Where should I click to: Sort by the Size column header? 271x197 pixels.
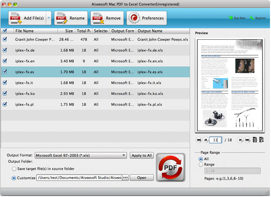click(66, 31)
